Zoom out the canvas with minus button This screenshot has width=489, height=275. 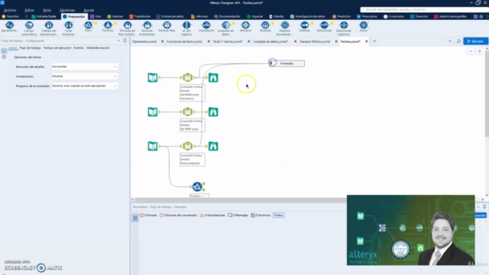471,51
